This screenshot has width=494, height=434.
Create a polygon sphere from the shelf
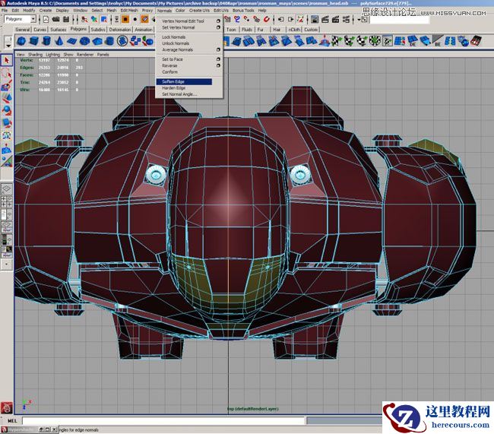click(22, 41)
